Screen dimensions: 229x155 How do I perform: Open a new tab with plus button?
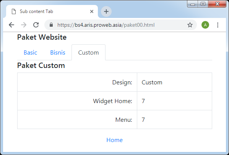(x=106, y=11)
